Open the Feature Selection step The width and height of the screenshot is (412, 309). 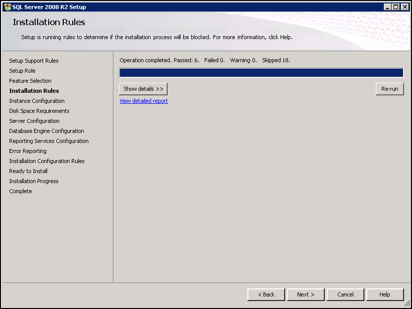click(x=31, y=80)
